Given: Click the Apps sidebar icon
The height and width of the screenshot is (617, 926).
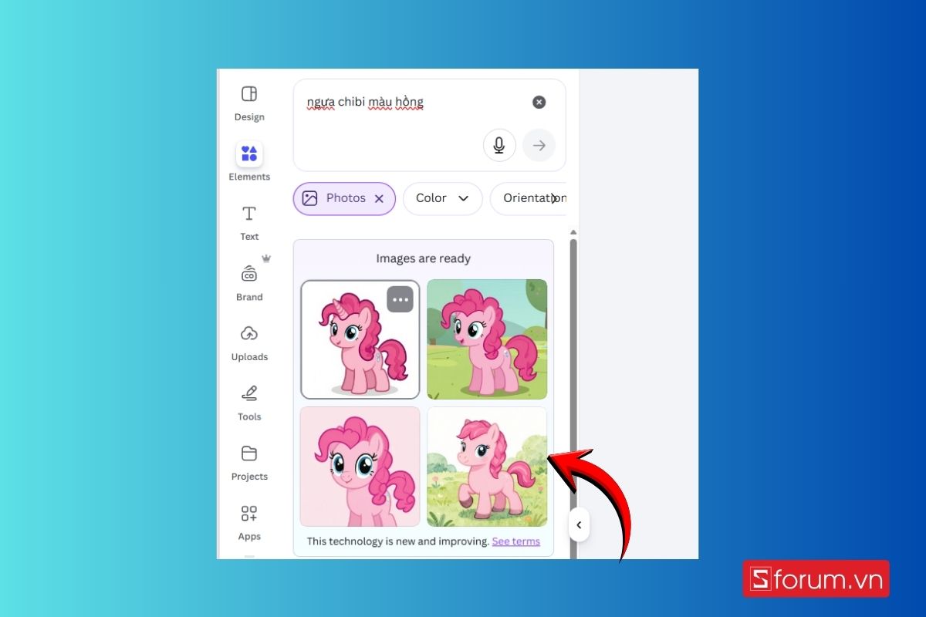Looking at the screenshot, I should point(248,521).
